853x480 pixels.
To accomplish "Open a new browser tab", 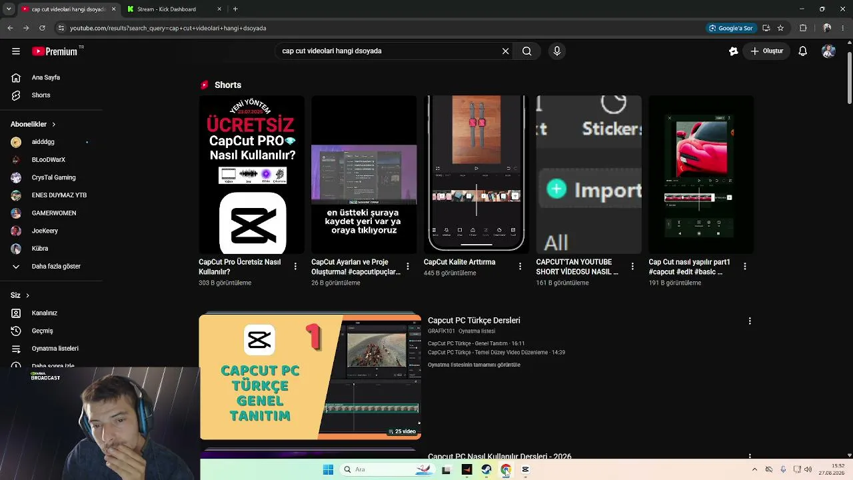I will [235, 9].
